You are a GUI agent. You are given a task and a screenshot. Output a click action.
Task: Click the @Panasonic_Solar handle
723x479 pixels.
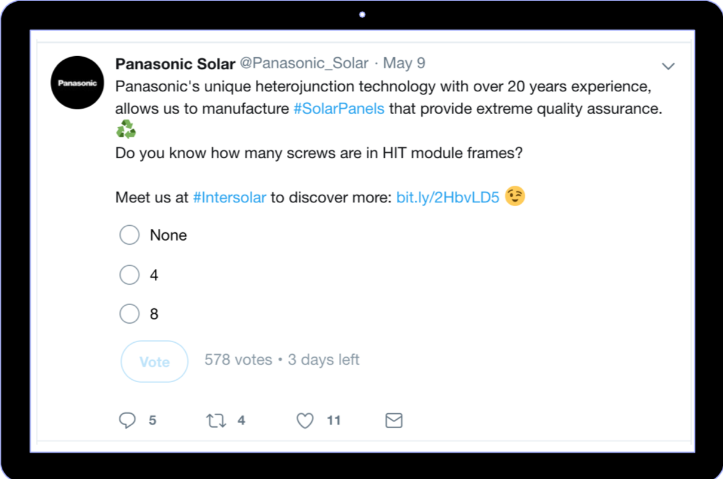(304, 63)
